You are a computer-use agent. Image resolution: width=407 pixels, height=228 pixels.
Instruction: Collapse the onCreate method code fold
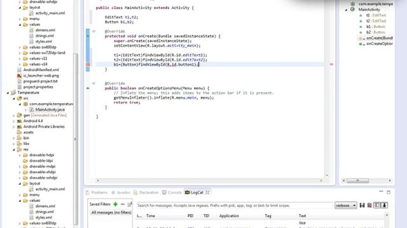pyautogui.click(x=93, y=31)
